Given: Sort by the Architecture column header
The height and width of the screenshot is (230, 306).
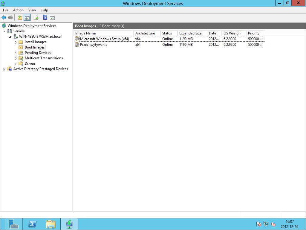Looking at the screenshot, I should tap(147, 33).
